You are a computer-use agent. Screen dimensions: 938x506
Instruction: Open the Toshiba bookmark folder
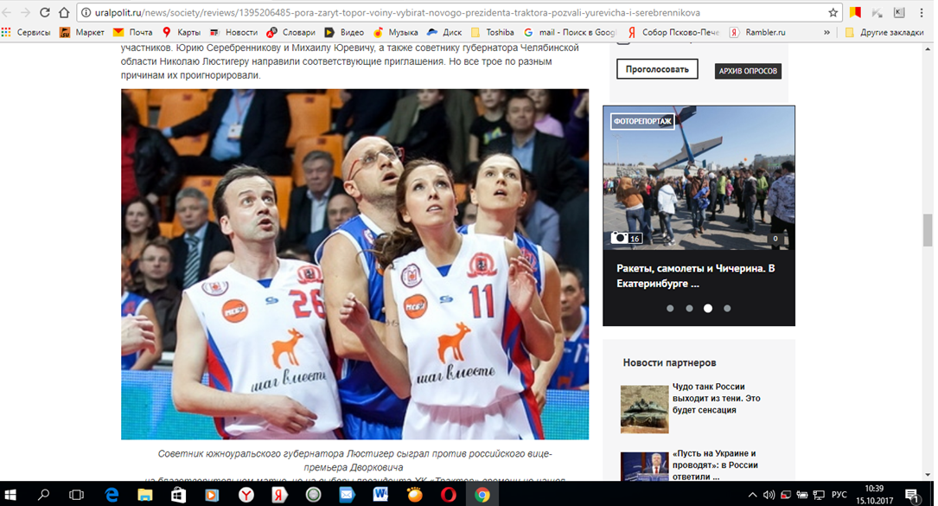492,32
